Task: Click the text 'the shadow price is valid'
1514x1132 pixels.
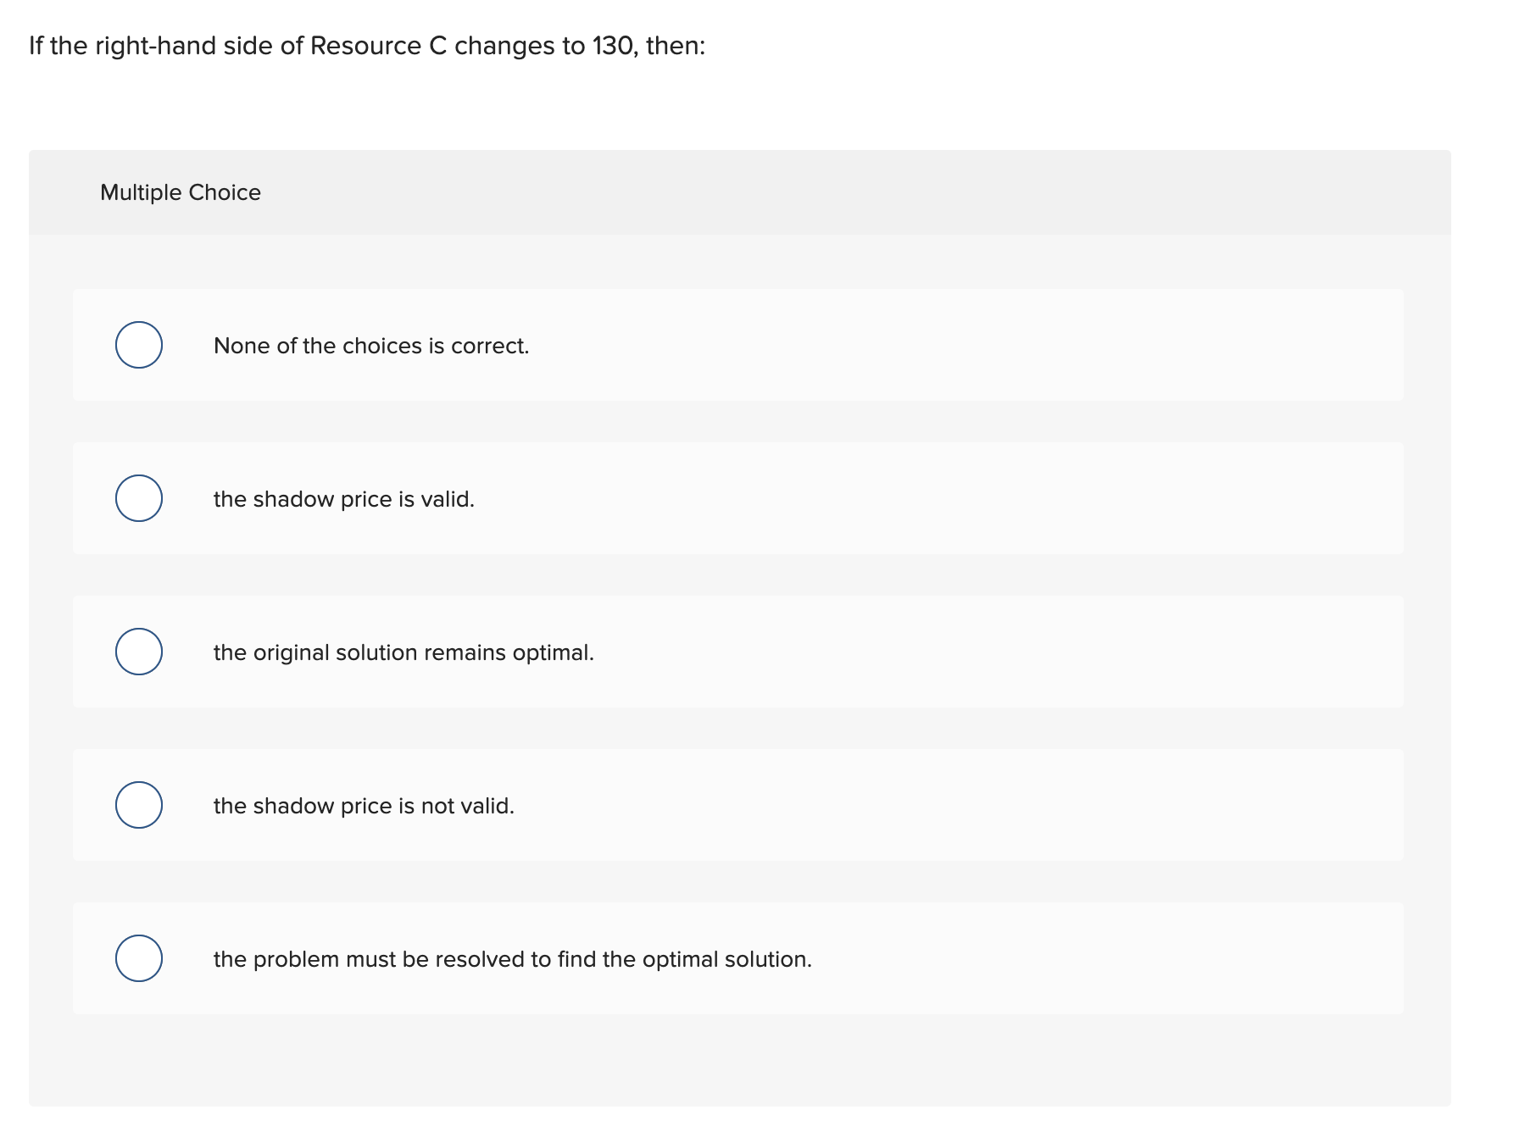Action: 344,498
